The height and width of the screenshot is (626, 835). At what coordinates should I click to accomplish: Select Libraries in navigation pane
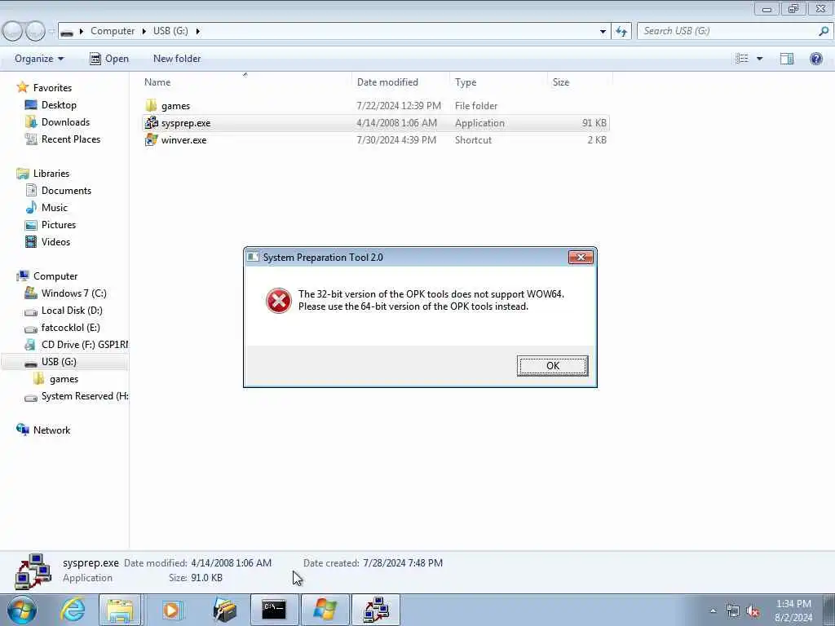(x=51, y=174)
